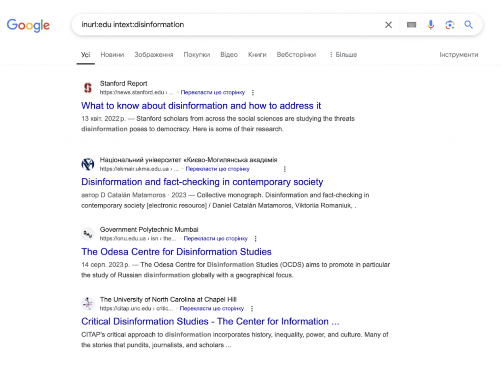This screenshot has height=366, width=503.
Task: Open 'Critical Disinformation Studies' result link
Action: click(x=210, y=321)
